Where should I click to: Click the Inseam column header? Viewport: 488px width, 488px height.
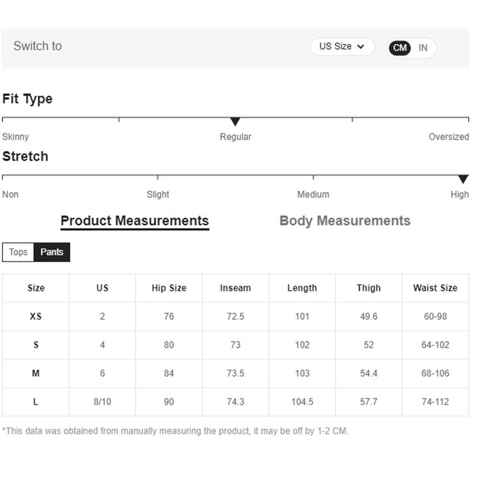(x=235, y=288)
